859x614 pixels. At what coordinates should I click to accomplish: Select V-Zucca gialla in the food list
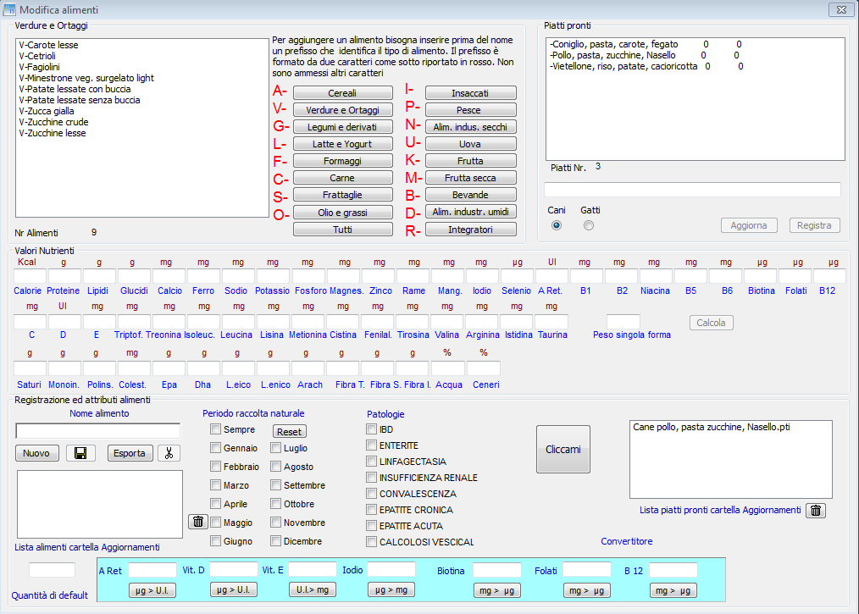[47, 111]
